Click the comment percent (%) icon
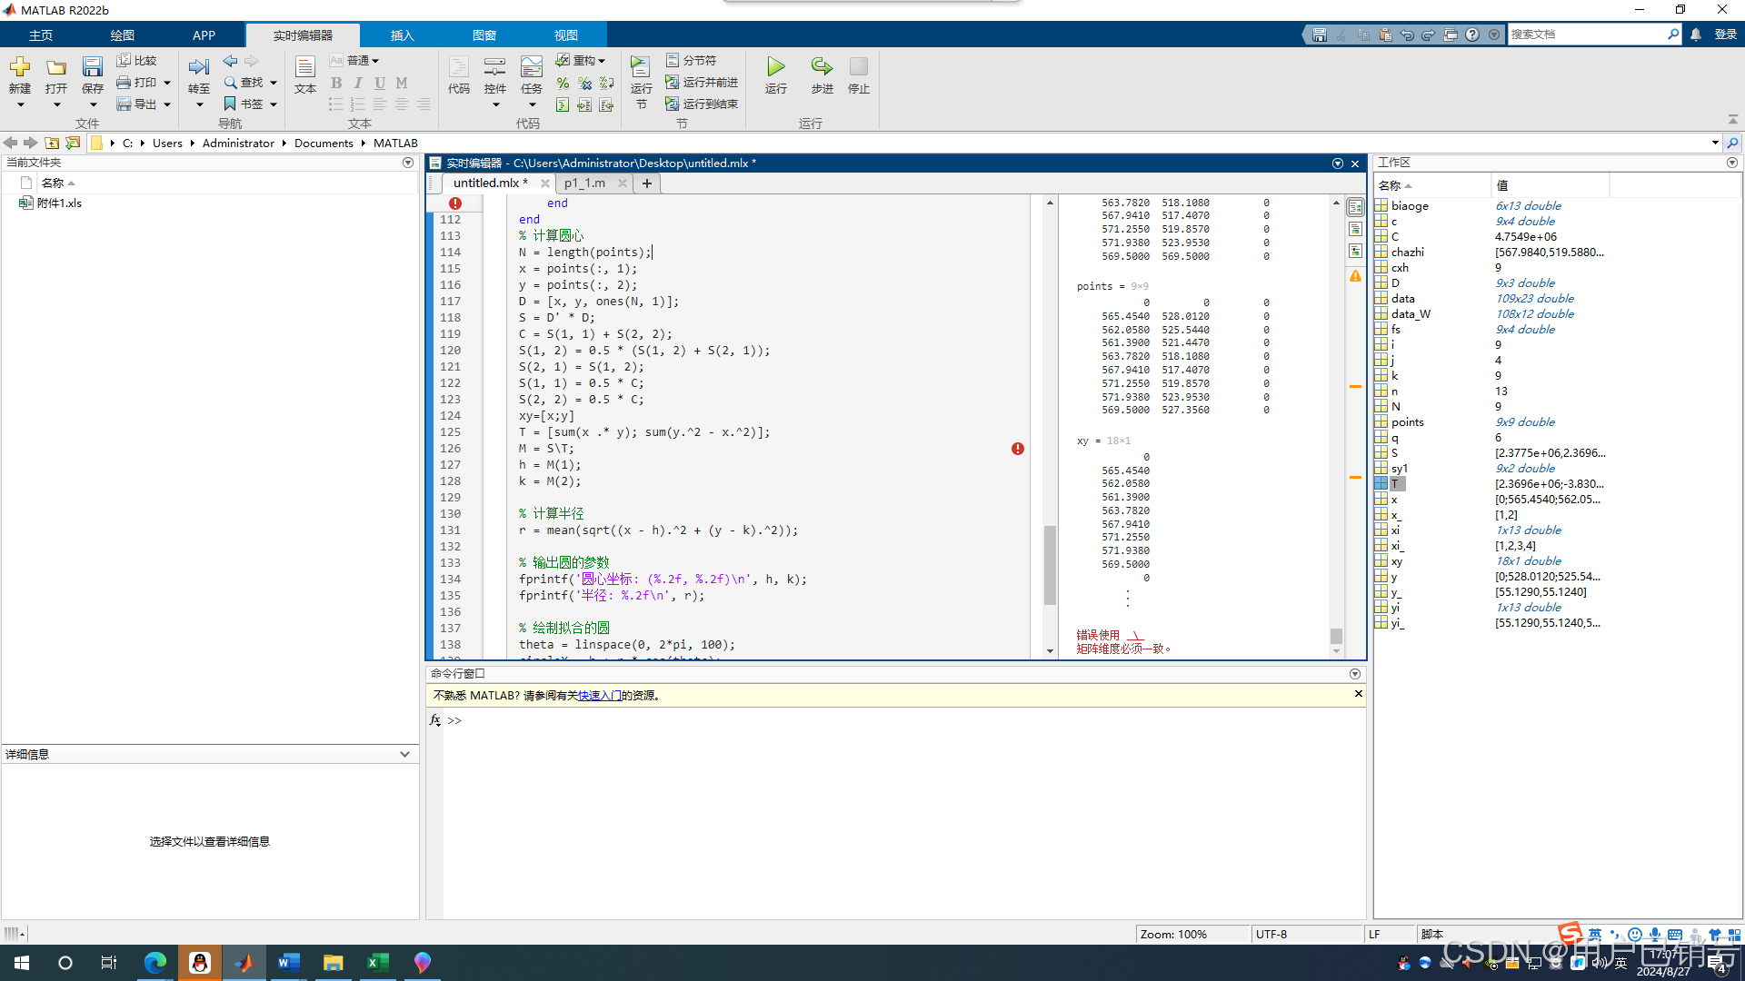 tap(563, 84)
